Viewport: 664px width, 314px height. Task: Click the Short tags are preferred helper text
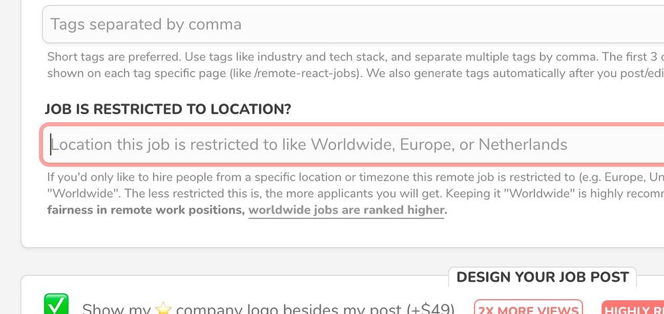(x=114, y=56)
